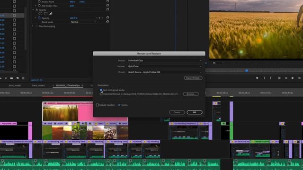The height and width of the screenshot is (170, 303).
Task: Click the Browse button
Action: click(191, 94)
